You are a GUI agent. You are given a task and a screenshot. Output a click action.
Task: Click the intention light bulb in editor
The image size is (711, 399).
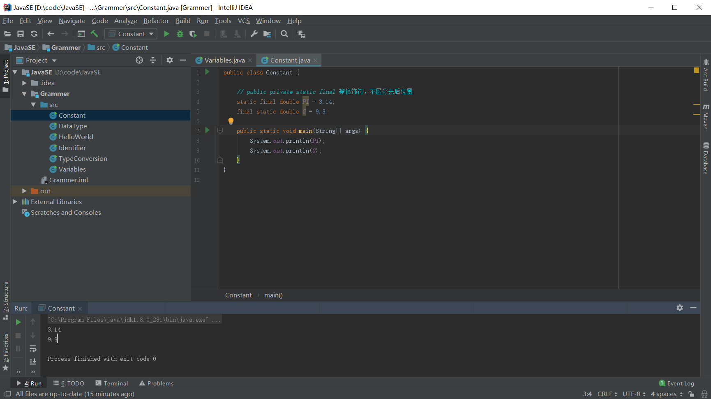click(x=231, y=121)
